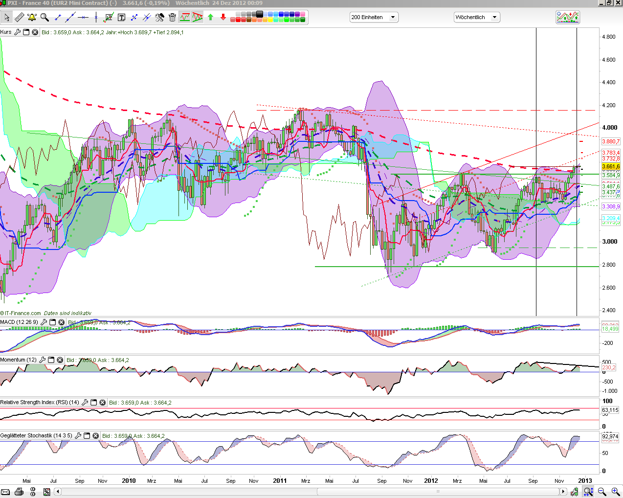Close the Kurs price panel

point(35,32)
